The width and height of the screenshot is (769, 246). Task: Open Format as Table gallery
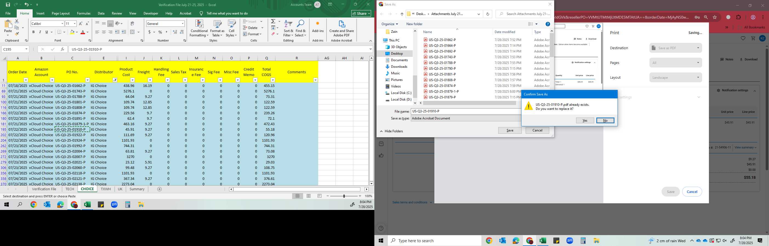point(217,29)
